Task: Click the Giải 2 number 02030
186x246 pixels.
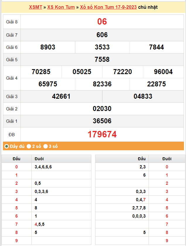Action: pos(102,109)
